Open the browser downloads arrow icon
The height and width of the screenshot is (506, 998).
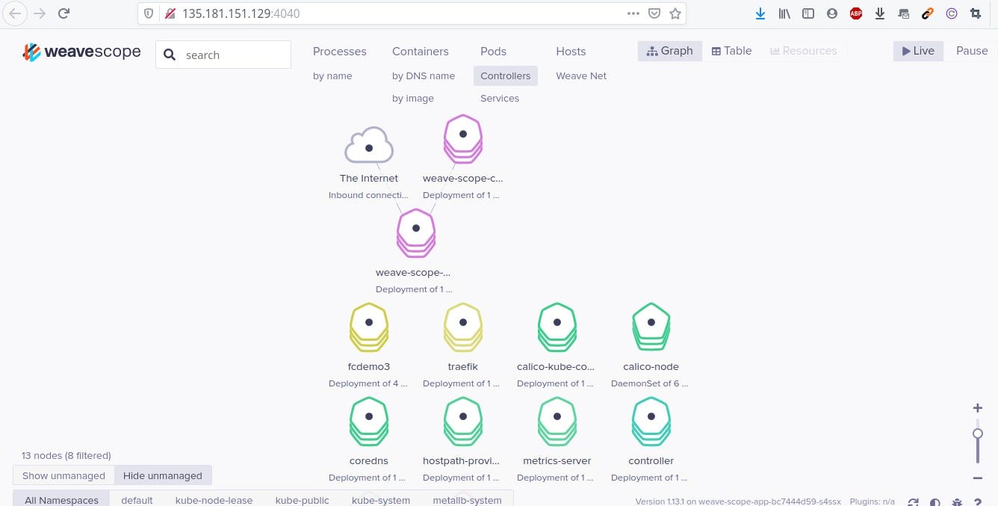pos(760,13)
